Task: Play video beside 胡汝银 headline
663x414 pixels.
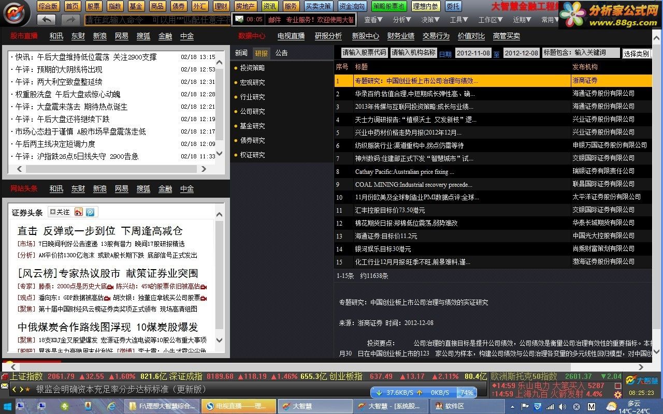Action: tap(204, 298)
